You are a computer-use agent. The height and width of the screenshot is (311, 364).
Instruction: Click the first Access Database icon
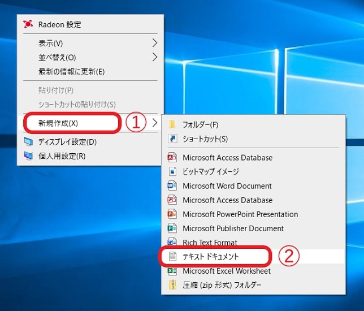(172, 157)
